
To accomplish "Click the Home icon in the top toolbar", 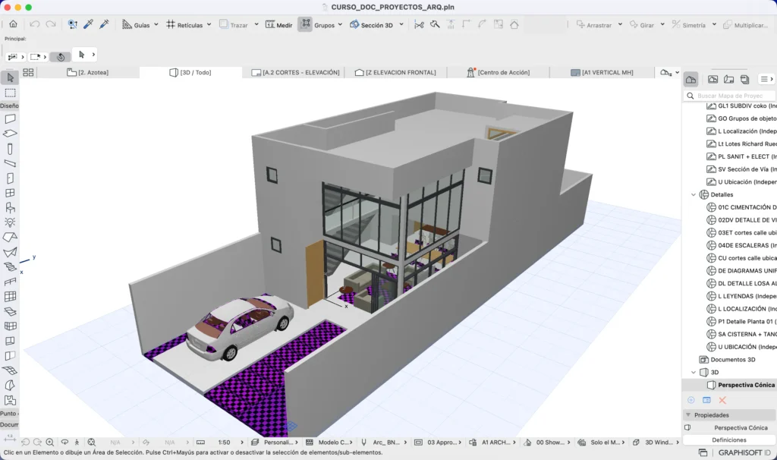I will 14,24.
